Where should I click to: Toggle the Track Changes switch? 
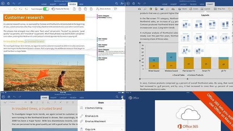point(46,9)
